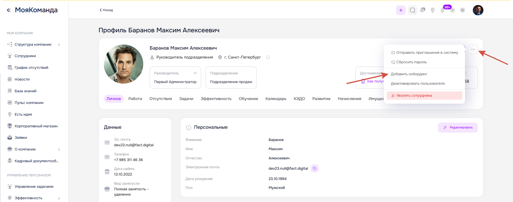This screenshot has width=513, height=202.
Task: Choose Деактивировать пользователя menu entry
Action: click(424, 84)
